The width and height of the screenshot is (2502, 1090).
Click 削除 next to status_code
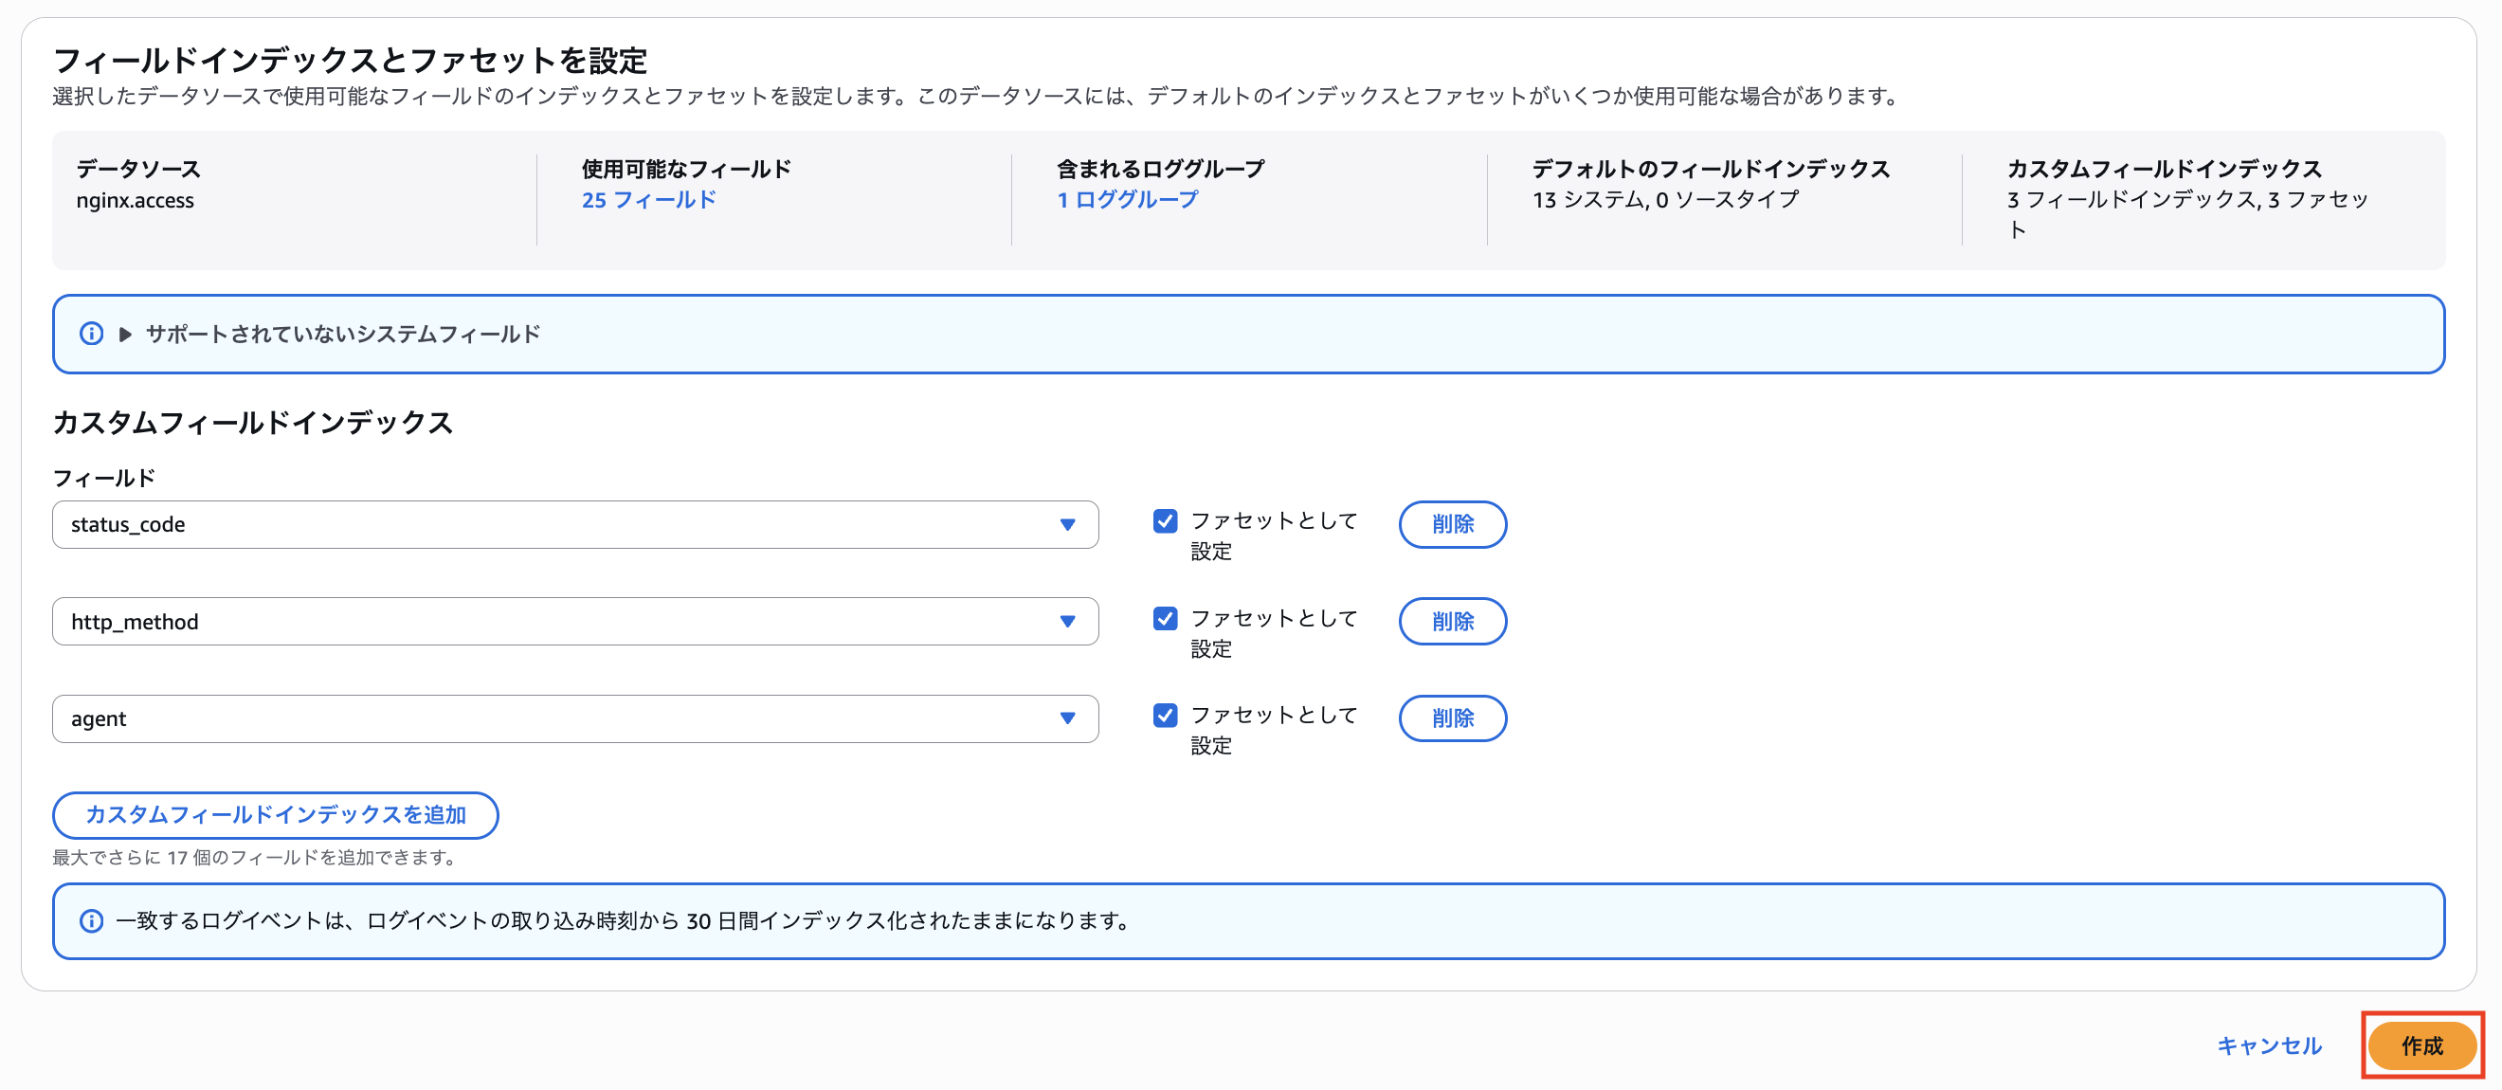(x=1452, y=524)
